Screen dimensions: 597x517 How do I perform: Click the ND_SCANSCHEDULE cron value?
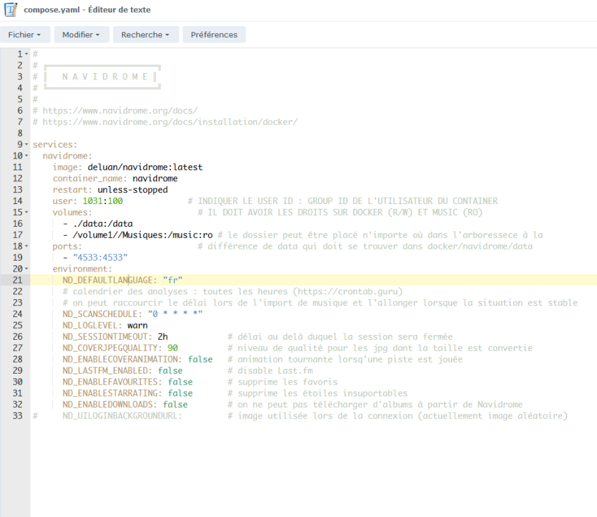(175, 314)
